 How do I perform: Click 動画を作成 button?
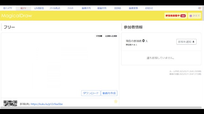109,93
